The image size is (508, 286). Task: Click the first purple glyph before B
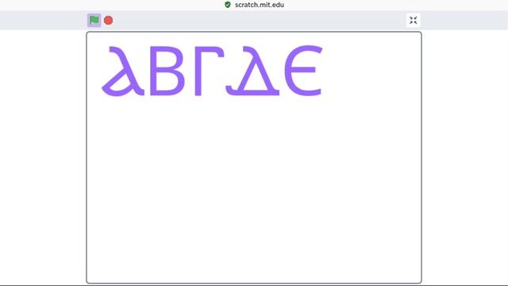(123, 71)
